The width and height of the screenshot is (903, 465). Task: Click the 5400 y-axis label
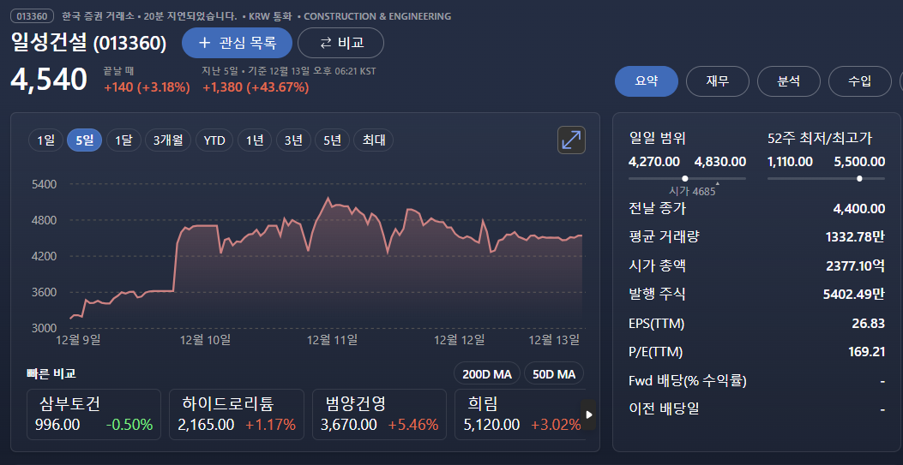point(45,184)
